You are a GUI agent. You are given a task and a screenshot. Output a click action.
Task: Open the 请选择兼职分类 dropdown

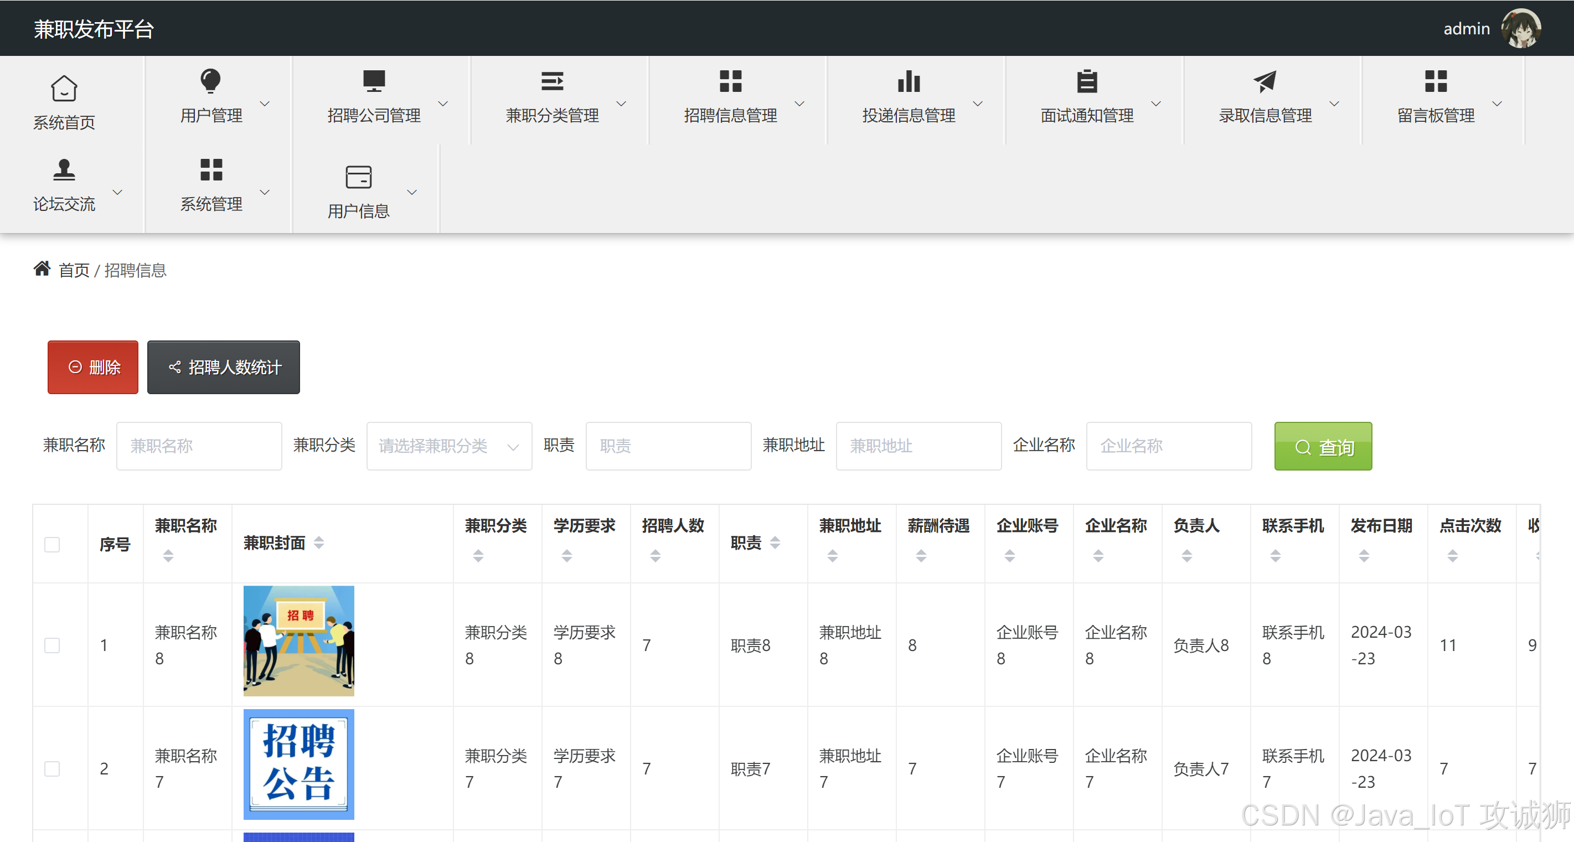coord(449,446)
